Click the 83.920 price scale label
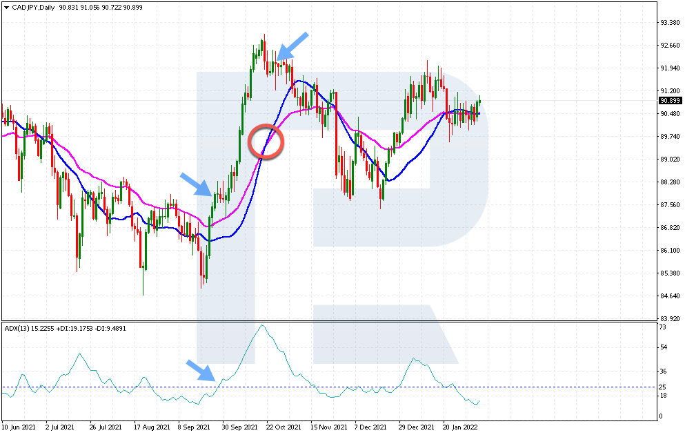Viewport: 685px width, 435px height. point(670,318)
